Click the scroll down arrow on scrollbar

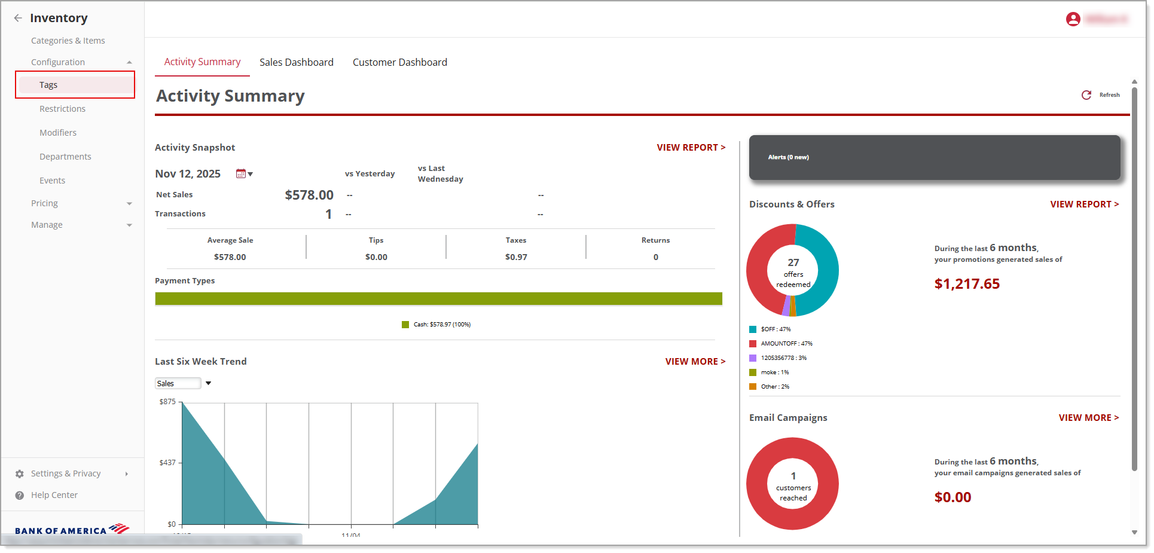(1134, 532)
